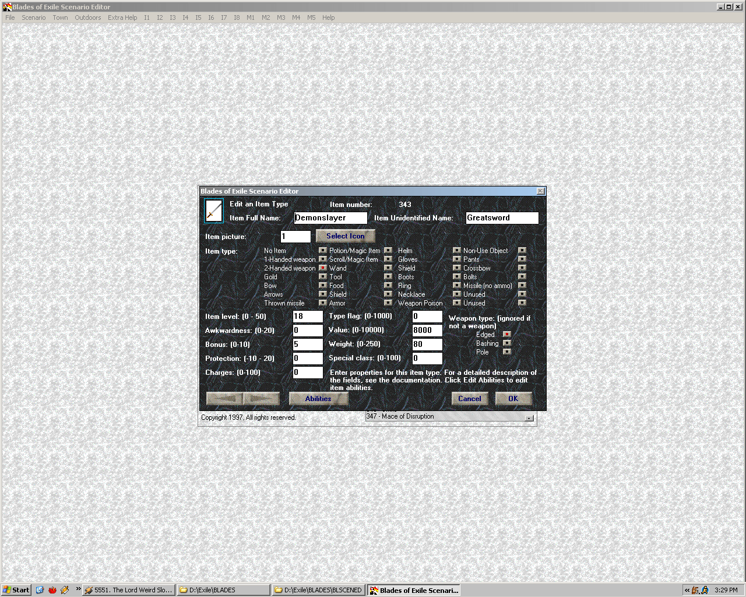This screenshot has height=597, width=746.
Task: Click the second system tray icon
Action: click(704, 590)
